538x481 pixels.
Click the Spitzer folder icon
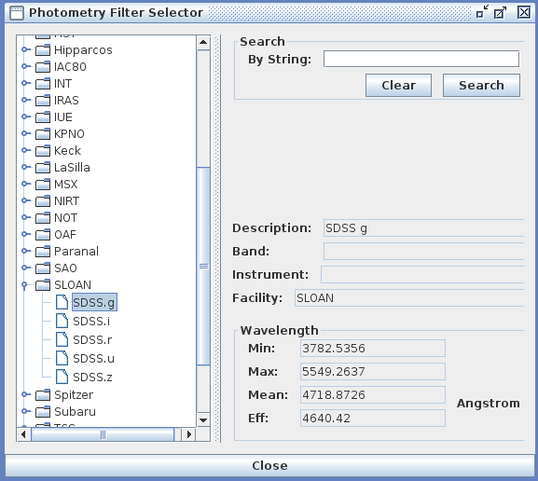43,395
